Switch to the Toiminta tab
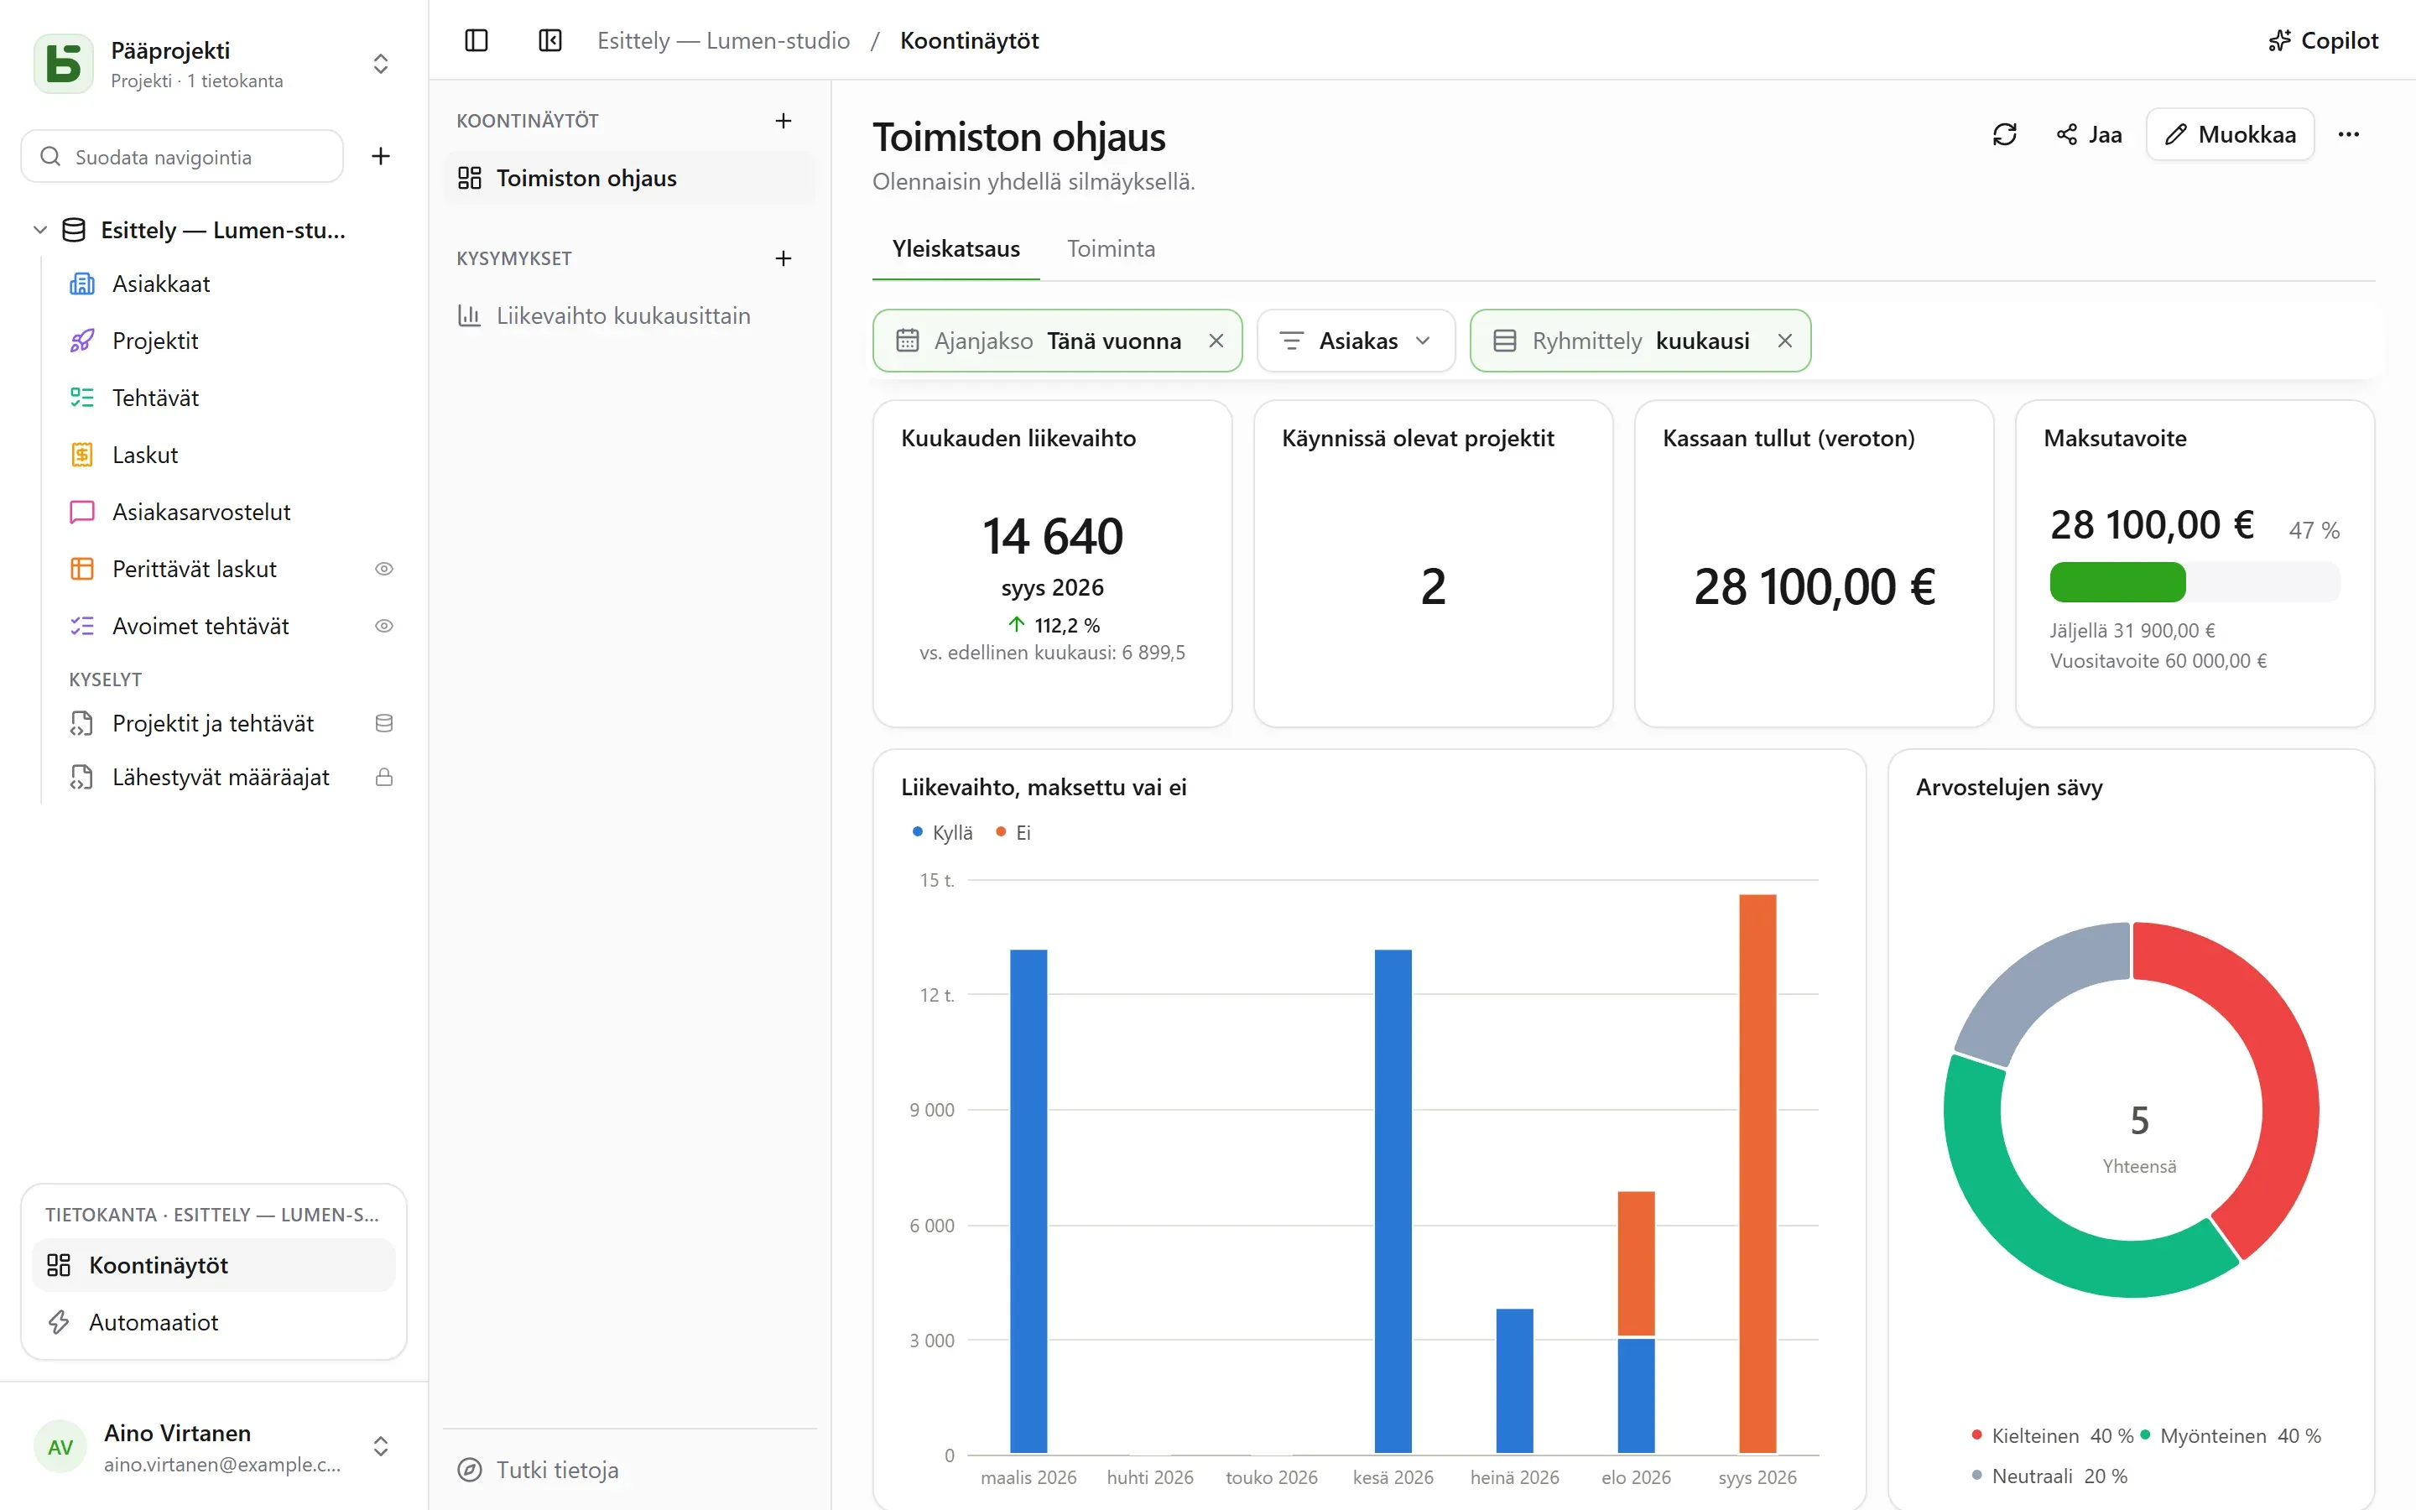2416x1510 pixels. (x=1110, y=248)
